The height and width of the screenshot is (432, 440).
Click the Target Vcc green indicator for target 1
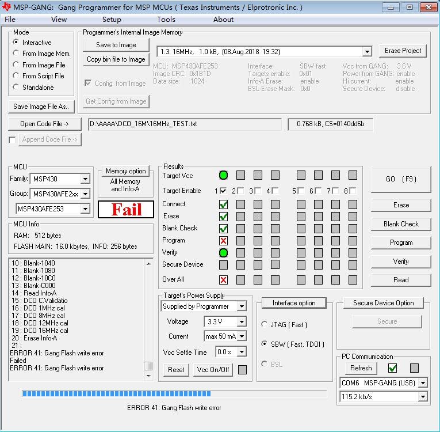tap(223, 175)
